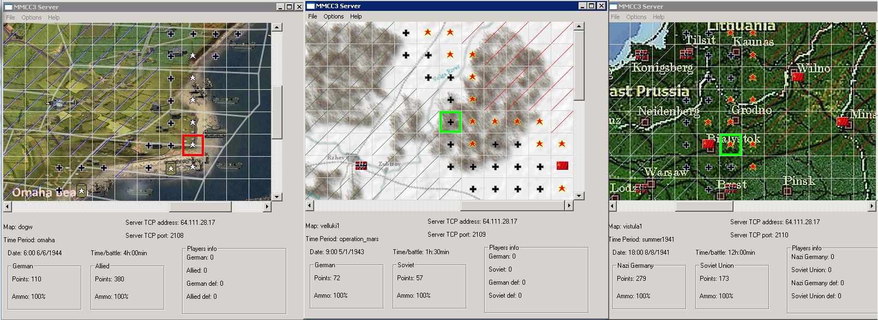Click the Allied badge beside Omaha Beach label
The height and width of the screenshot is (320, 878).
(81, 190)
